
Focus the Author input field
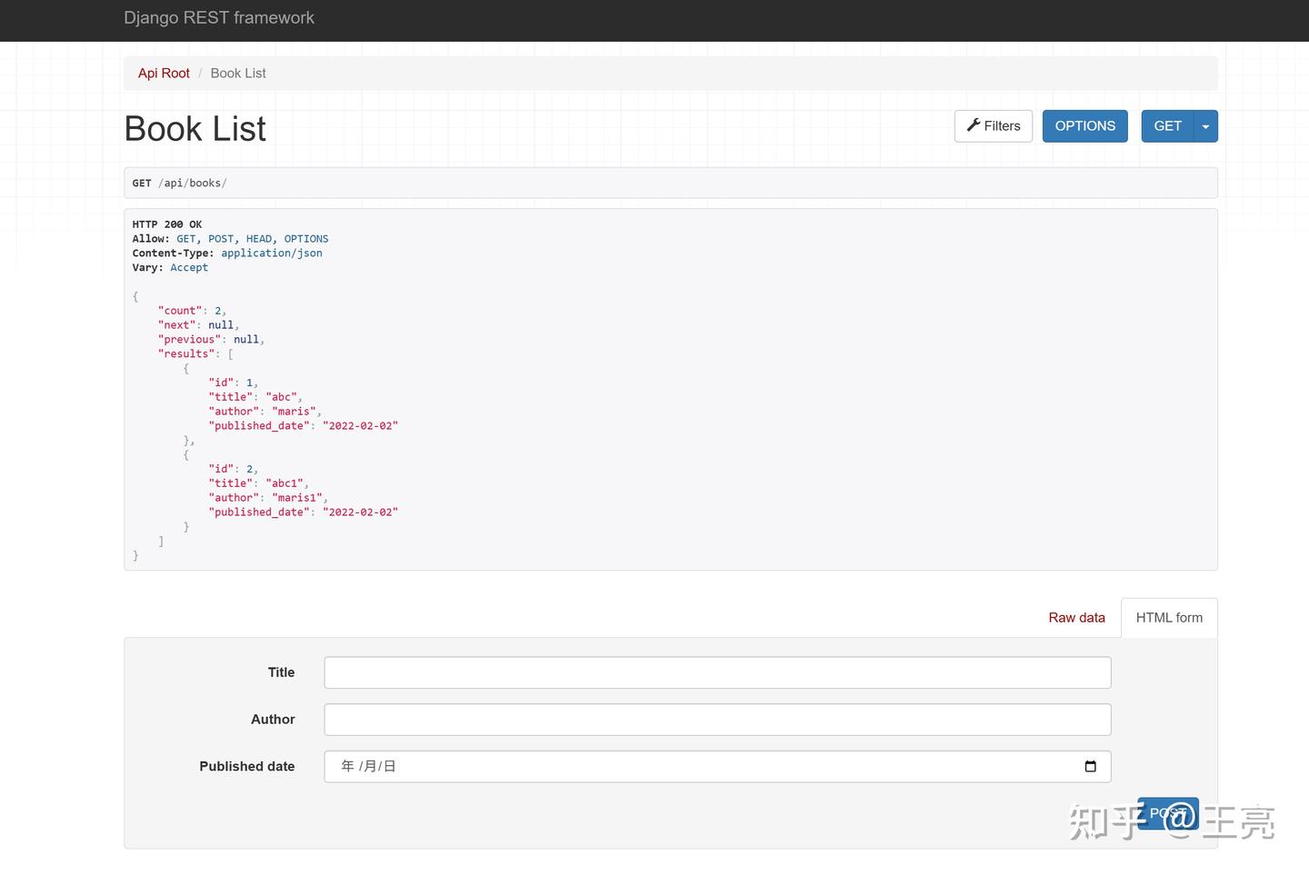tap(717, 719)
